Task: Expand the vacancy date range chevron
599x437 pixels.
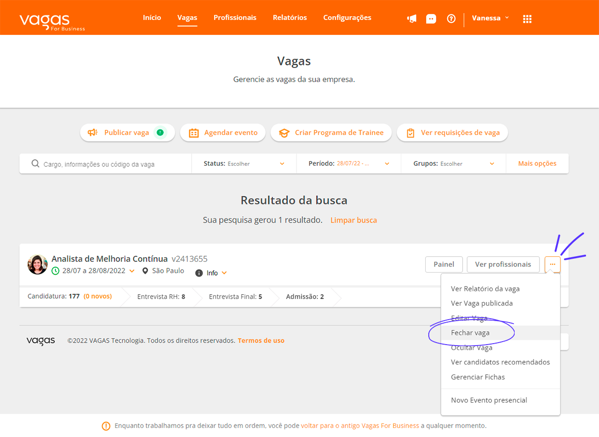Action: 132,271
